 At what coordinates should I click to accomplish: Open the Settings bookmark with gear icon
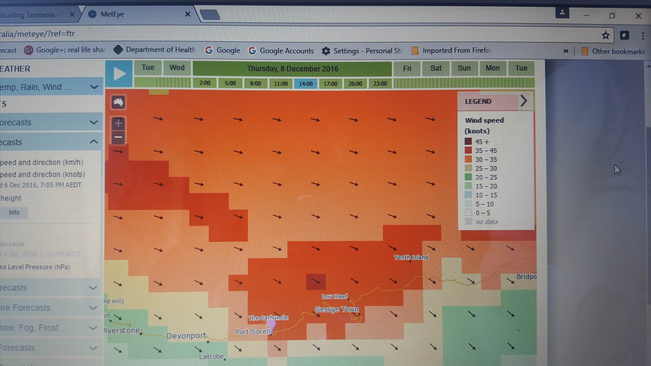(362, 51)
